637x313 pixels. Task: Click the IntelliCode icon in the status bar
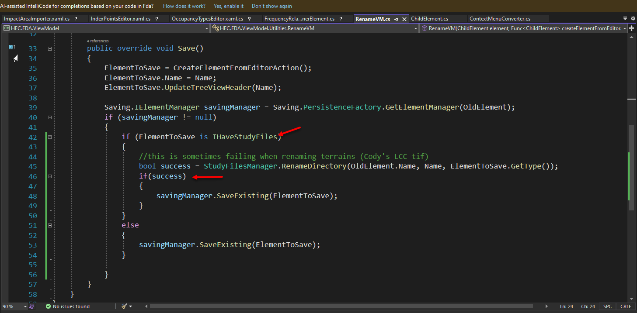pos(31,306)
